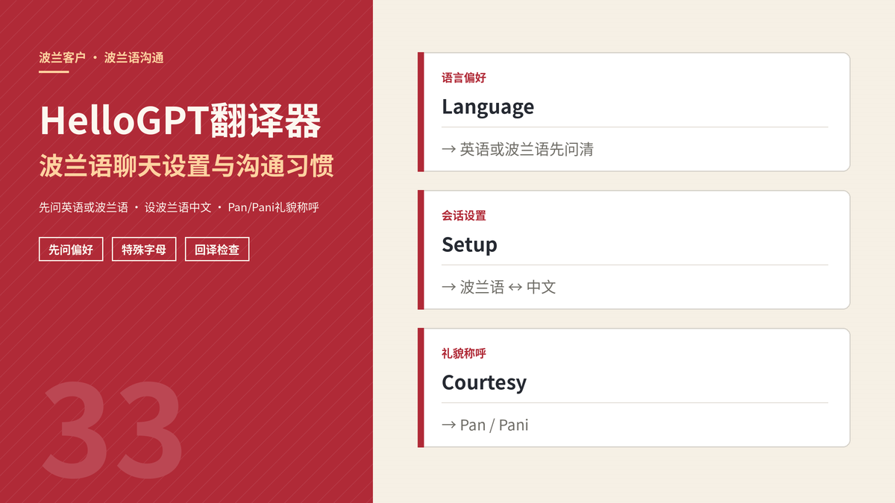Select the Setup card heading
The image size is (895, 503).
tap(469, 244)
